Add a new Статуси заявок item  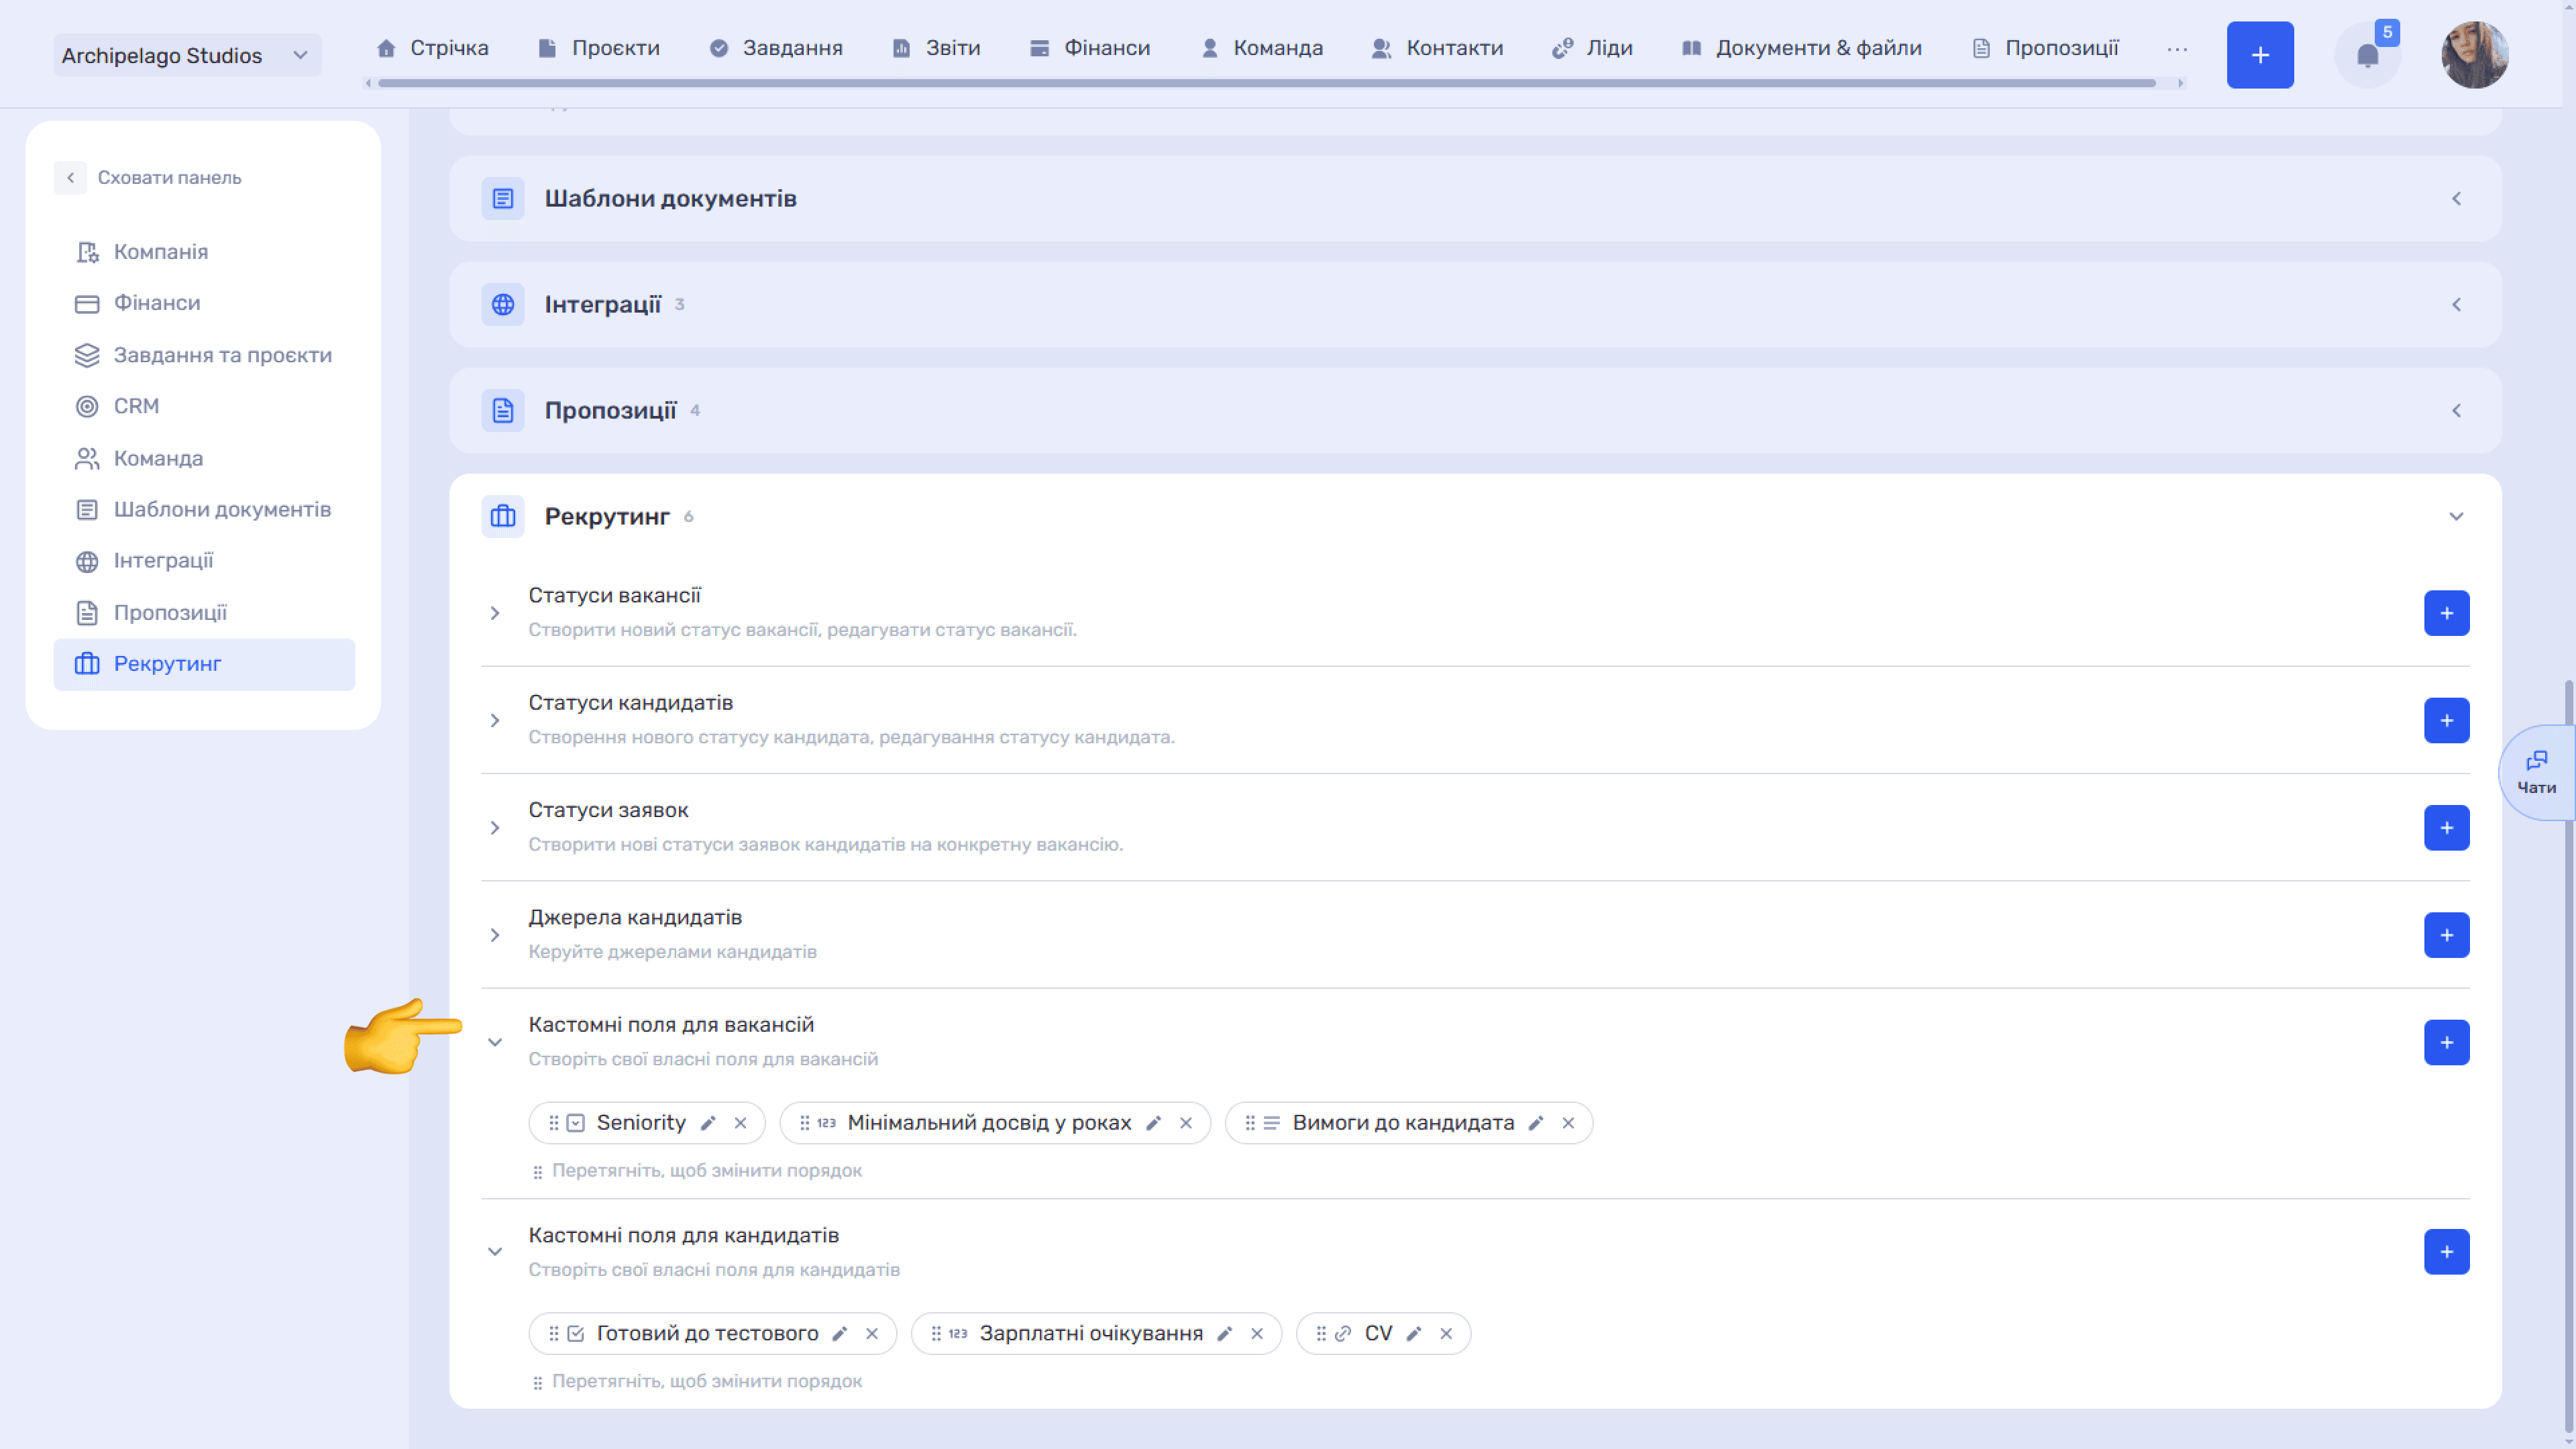tap(2446, 828)
